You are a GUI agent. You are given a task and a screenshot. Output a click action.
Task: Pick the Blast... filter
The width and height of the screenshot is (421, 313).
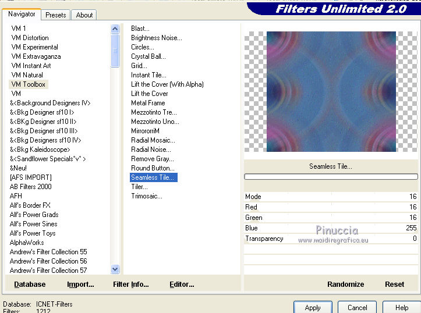click(140, 28)
